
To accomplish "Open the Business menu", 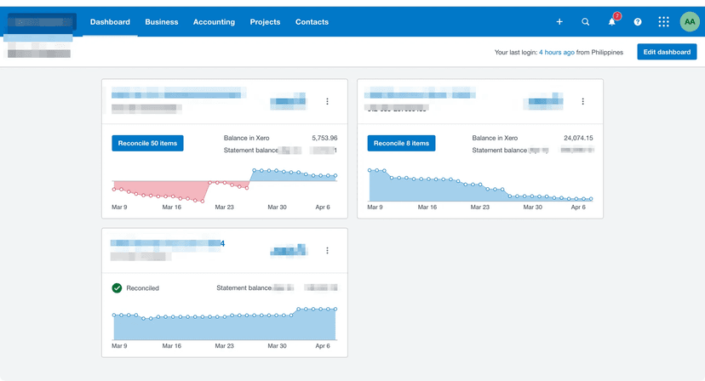I will tap(161, 22).
